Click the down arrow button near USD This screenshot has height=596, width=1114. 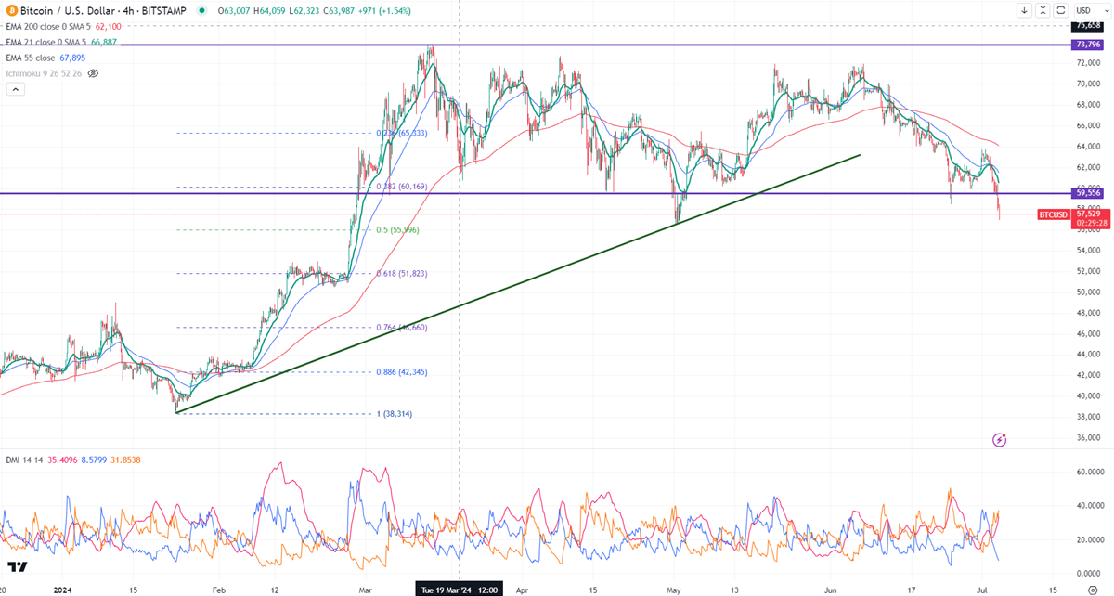coord(1024,10)
